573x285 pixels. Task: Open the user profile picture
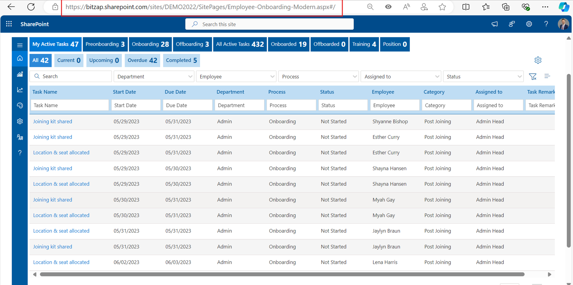563,24
